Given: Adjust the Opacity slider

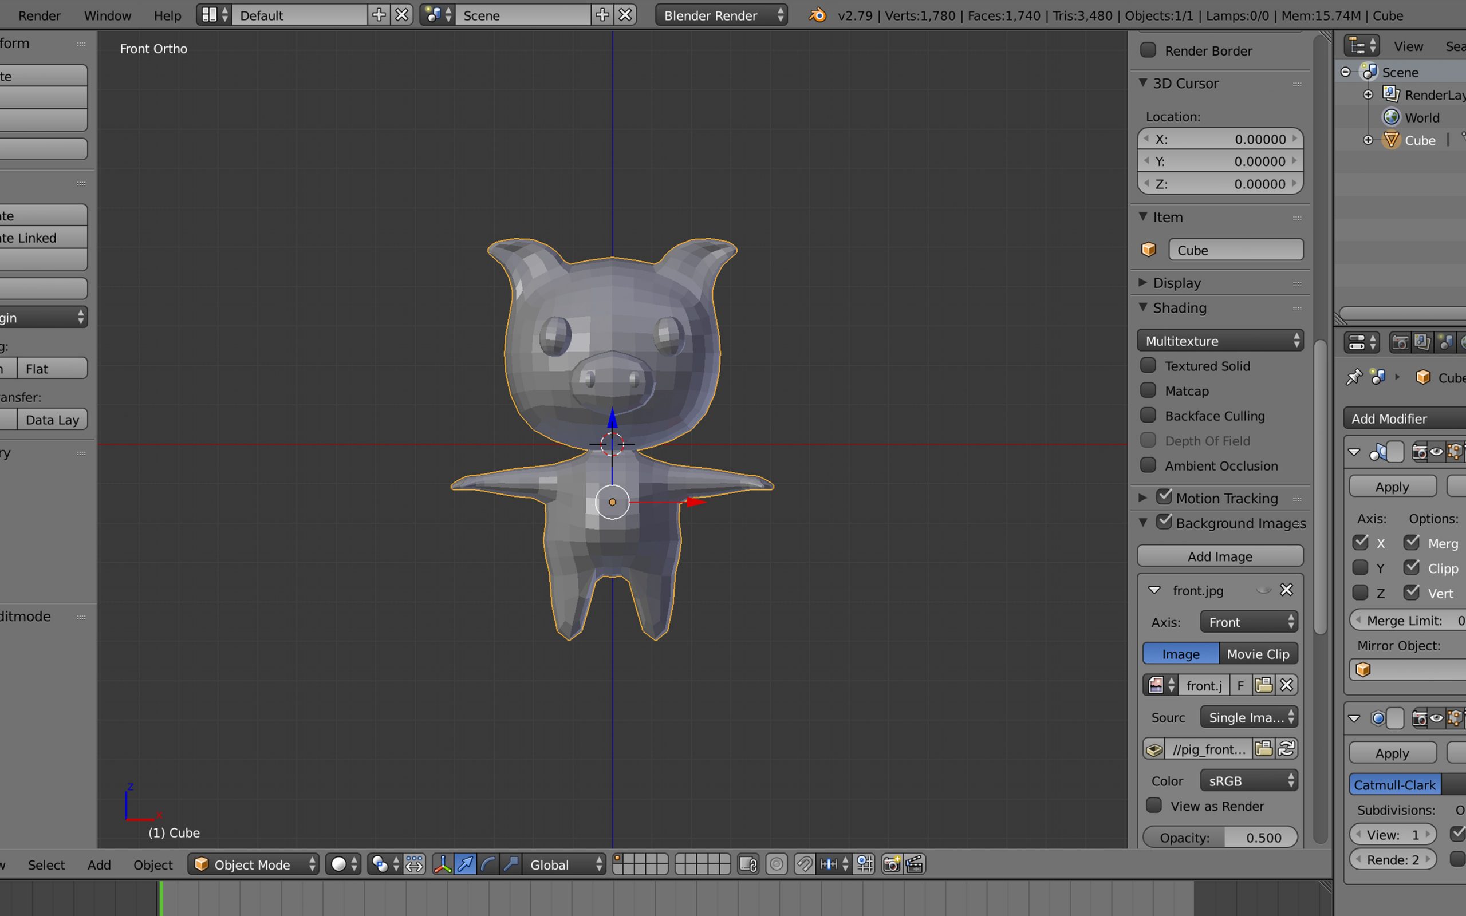Looking at the screenshot, I should (1219, 837).
